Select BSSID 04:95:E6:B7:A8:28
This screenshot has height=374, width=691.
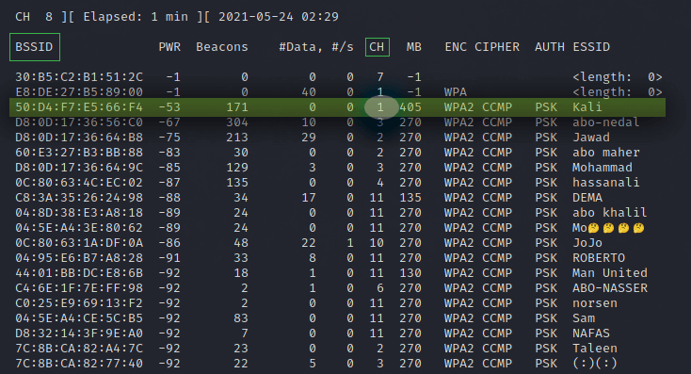coord(79,257)
